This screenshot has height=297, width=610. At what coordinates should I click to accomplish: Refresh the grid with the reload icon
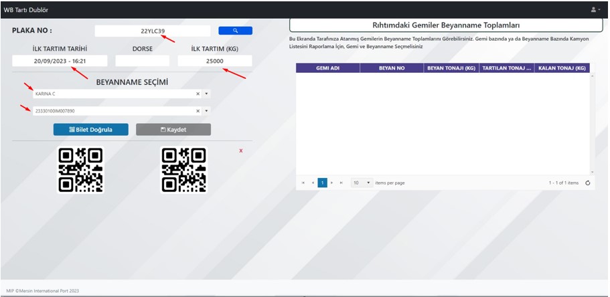click(x=587, y=183)
